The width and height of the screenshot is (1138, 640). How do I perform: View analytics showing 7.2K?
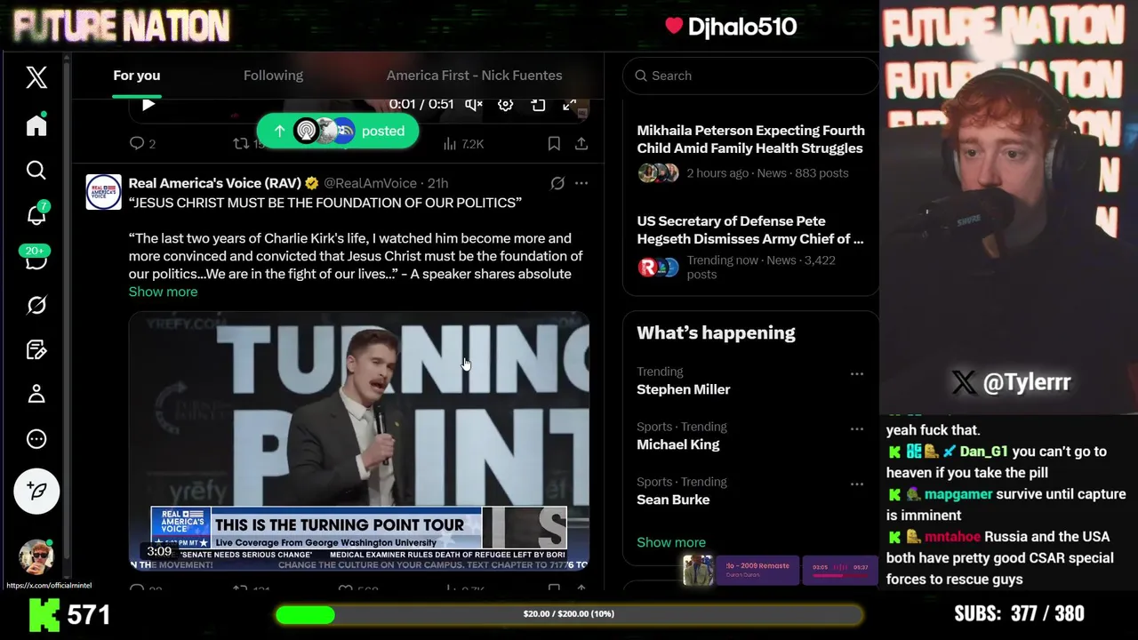[463, 143]
